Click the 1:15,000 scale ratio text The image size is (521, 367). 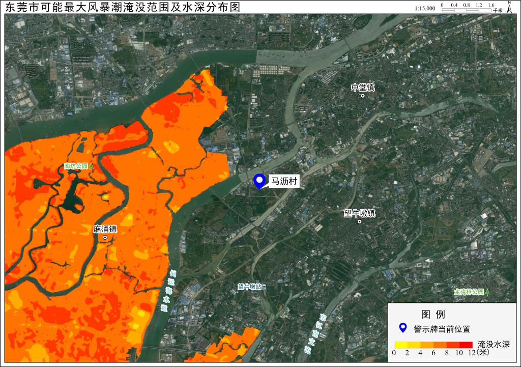pyautogui.click(x=425, y=8)
